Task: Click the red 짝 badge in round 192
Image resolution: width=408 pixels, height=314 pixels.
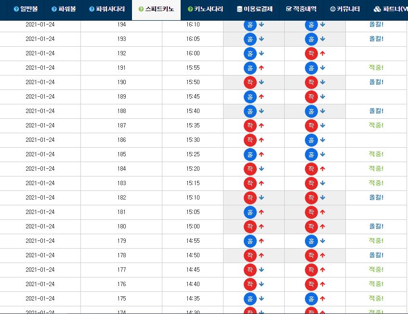Action: click(311, 53)
